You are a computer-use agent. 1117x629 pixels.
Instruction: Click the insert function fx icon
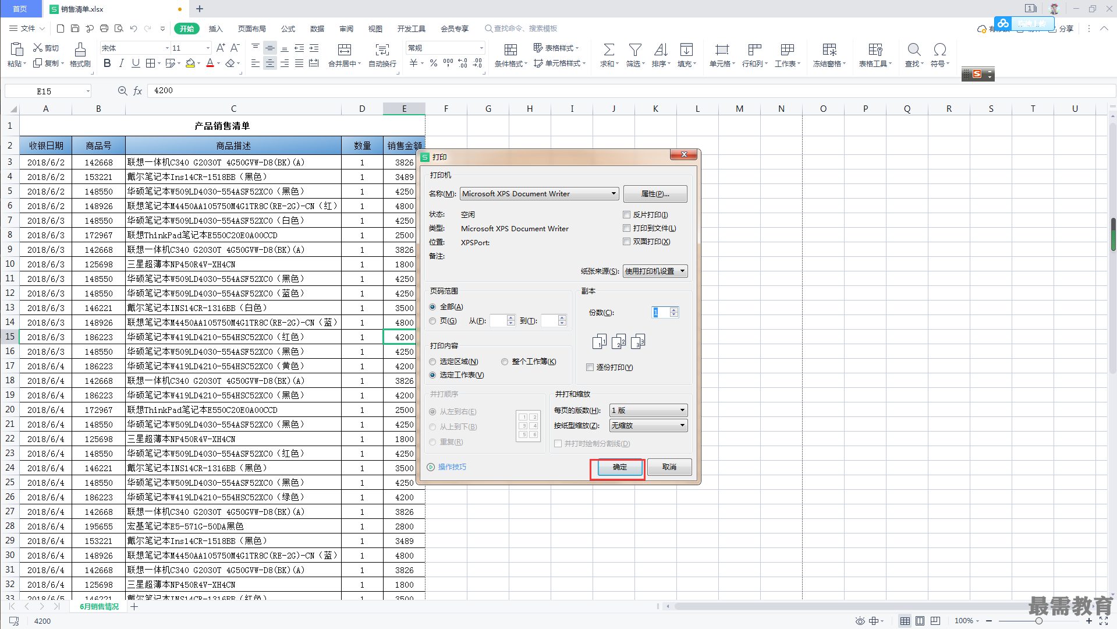[x=138, y=91]
